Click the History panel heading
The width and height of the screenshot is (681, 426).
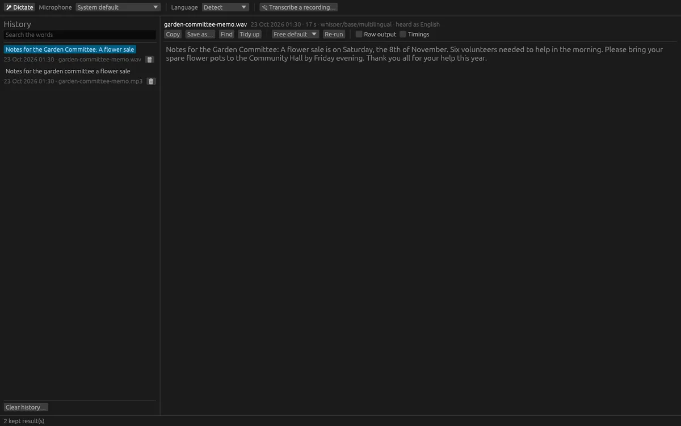18,24
